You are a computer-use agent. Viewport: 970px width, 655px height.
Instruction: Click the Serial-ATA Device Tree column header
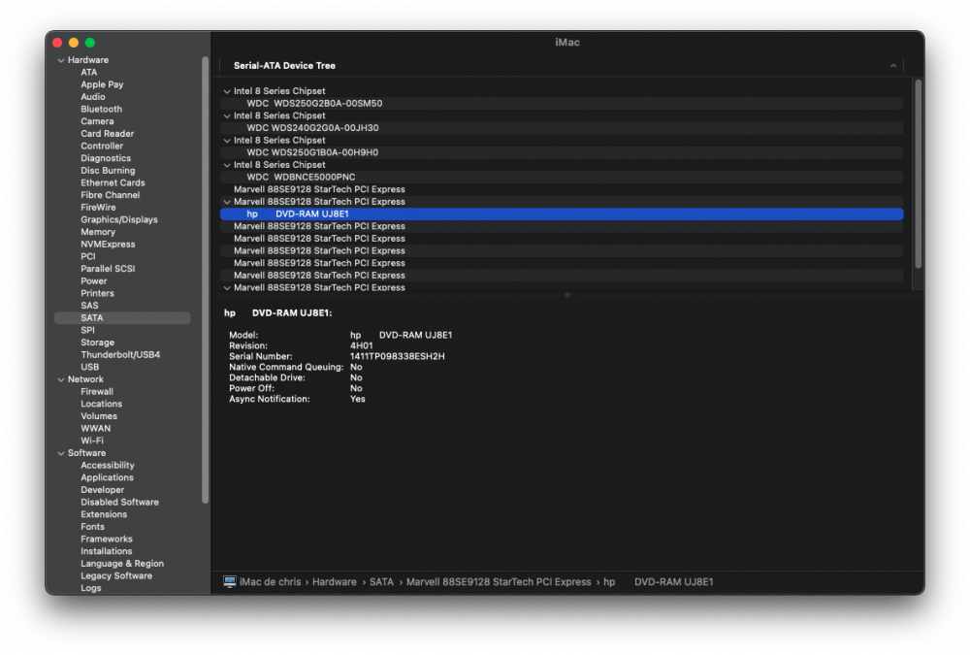[562, 66]
